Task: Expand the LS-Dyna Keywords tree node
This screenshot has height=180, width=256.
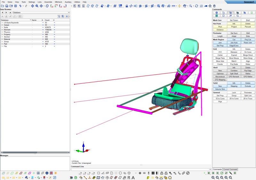Action: 2,23
